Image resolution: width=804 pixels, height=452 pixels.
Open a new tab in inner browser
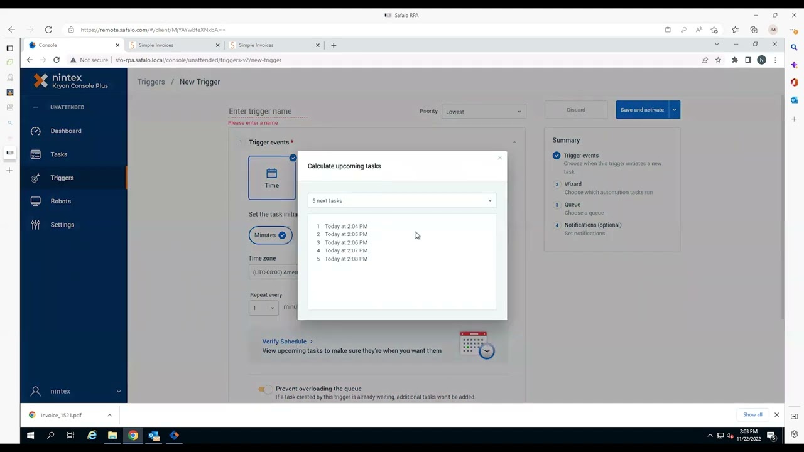coord(334,45)
